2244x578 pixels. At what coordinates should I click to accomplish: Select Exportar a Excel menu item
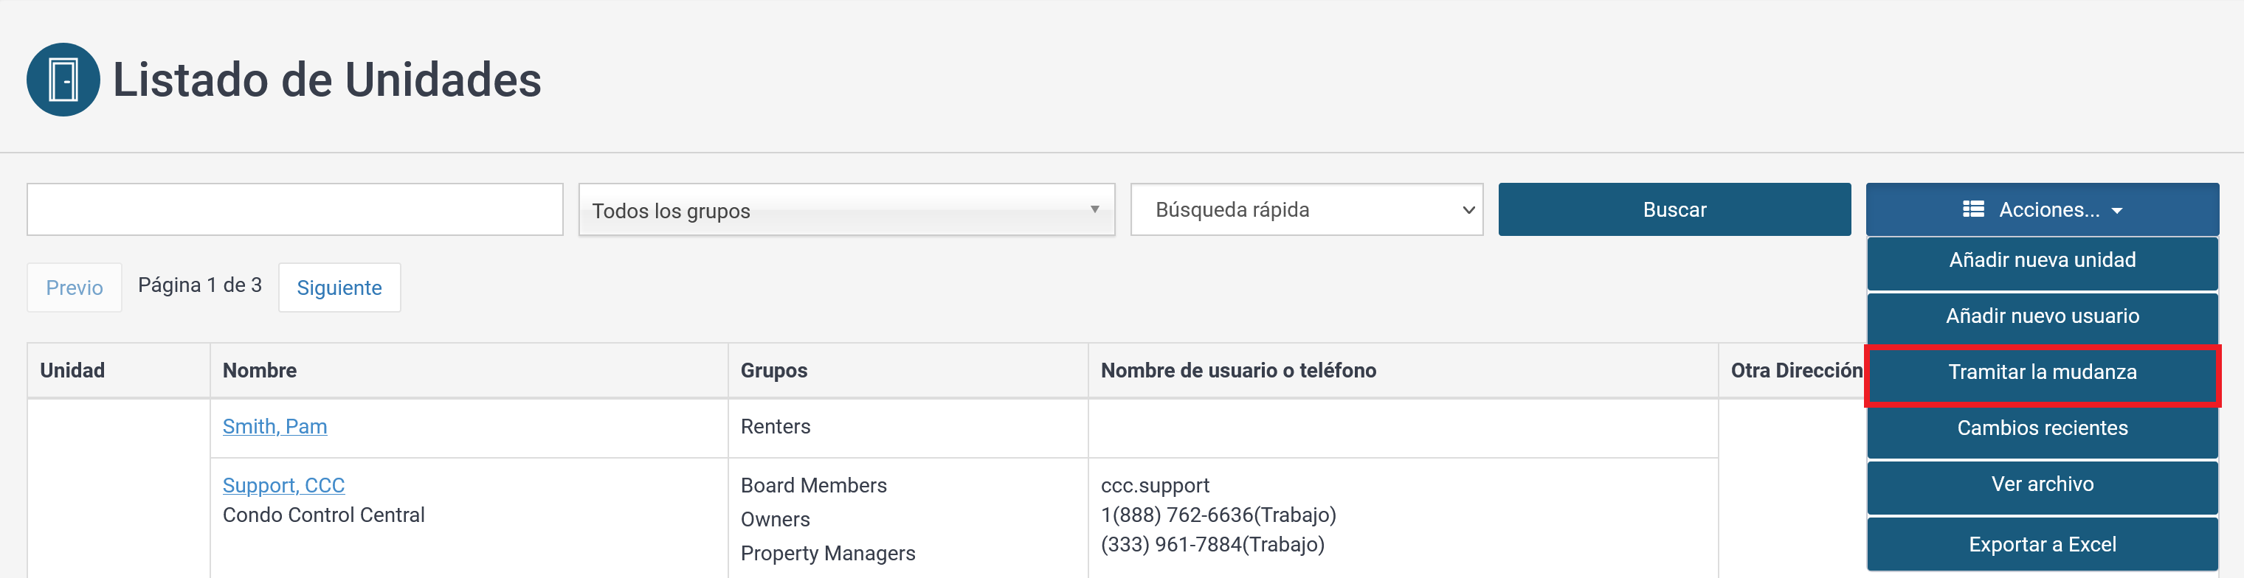2042,544
